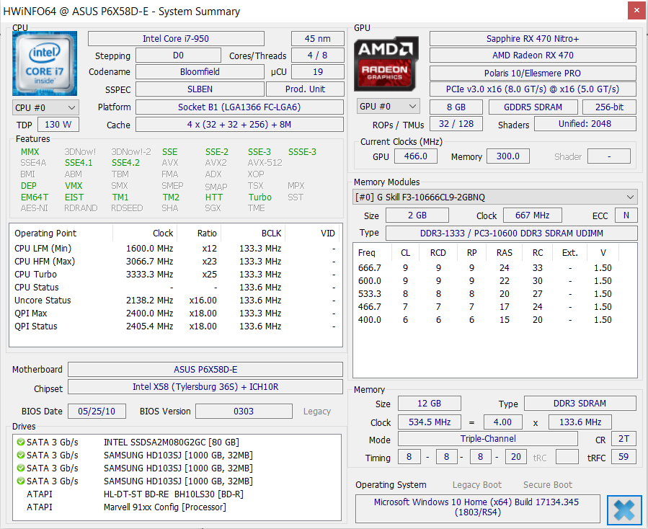
Task: Open the GPU #0 selector dropdown
Action: [x=388, y=107]
